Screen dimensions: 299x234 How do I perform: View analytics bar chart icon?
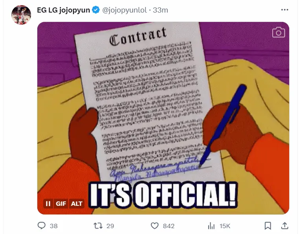(211, 226)
